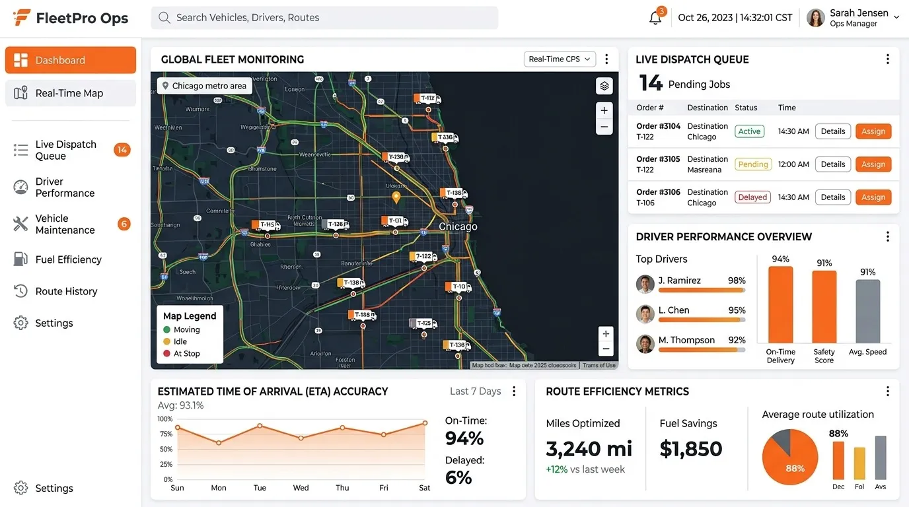The width and height of the screenshot is (909, 507).
Task: Click J. Ramirez's driver avatar
Action: coord(645,284)
